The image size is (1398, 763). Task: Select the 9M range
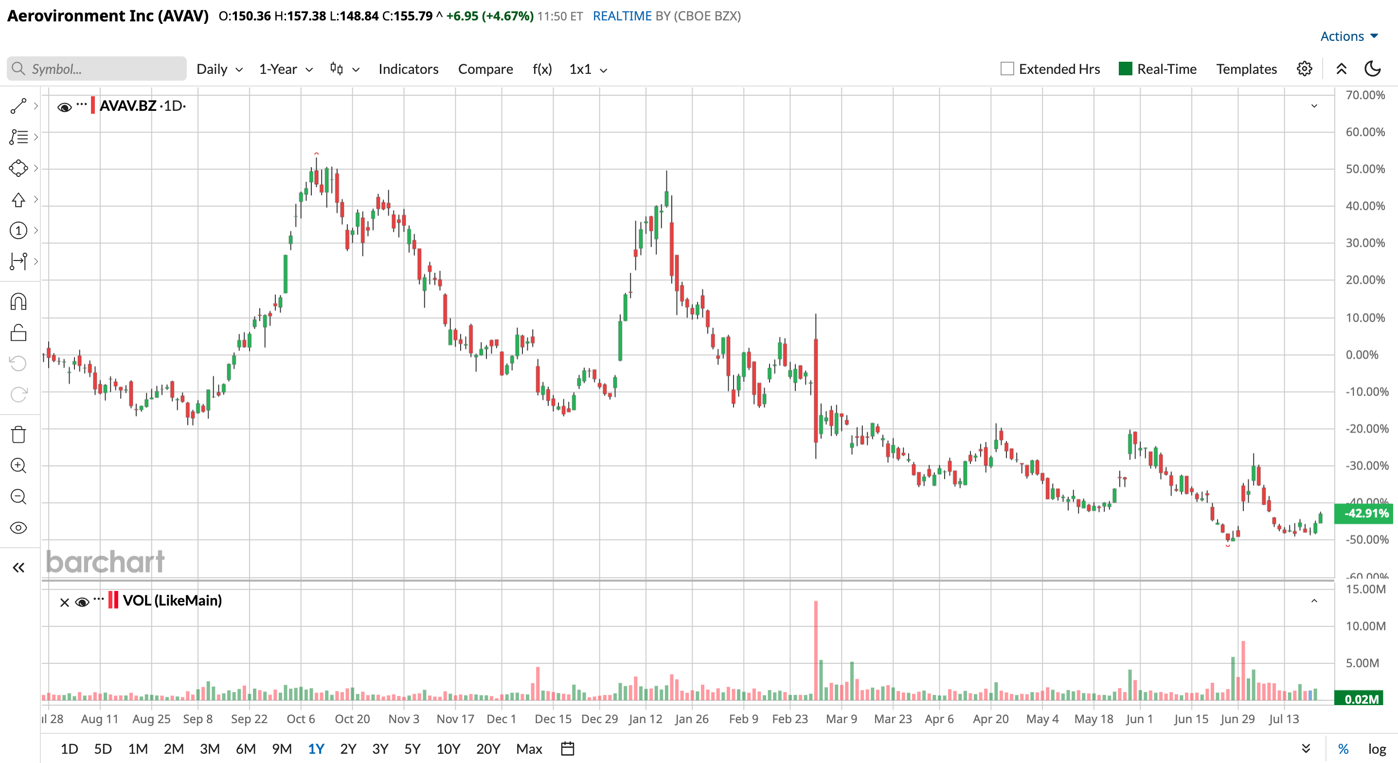[x=282, y=749]
